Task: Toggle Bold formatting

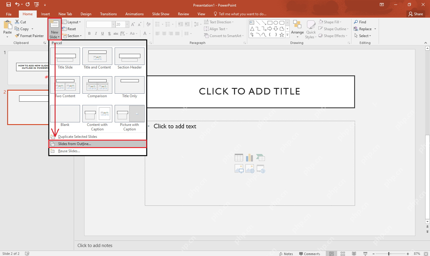Action: [89, 33]
